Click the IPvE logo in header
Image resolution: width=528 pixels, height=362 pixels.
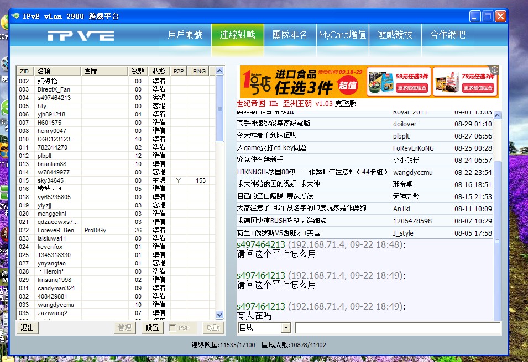click(x=81, y=36)
